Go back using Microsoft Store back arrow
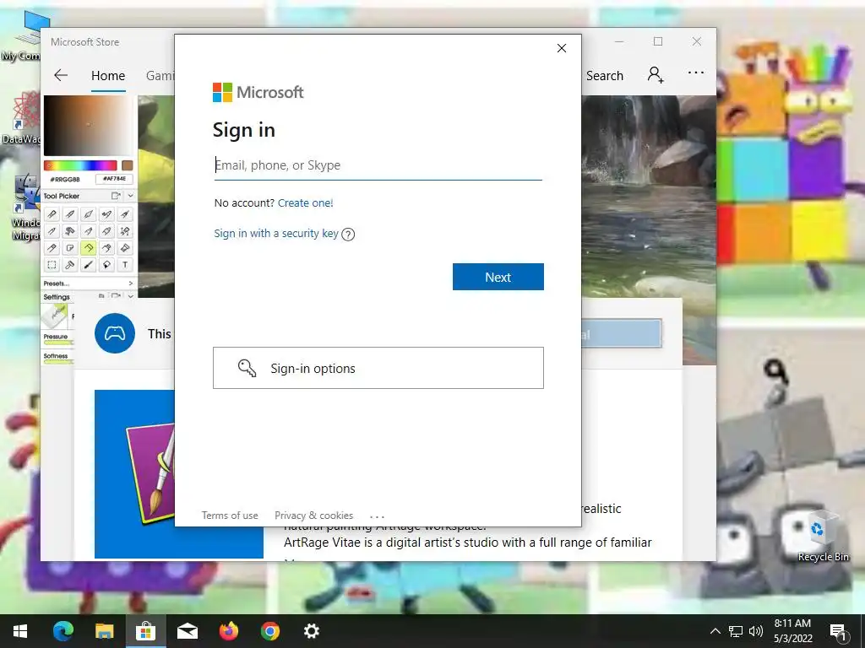This screenshot has width=865, height=648. pyautogui.click(x=61, y=75)
